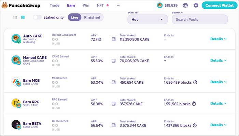Image resolution: width=239 pixels, height=136 pixels.
Task: Click the Earn RPG pool title
Action: (31, 102)
